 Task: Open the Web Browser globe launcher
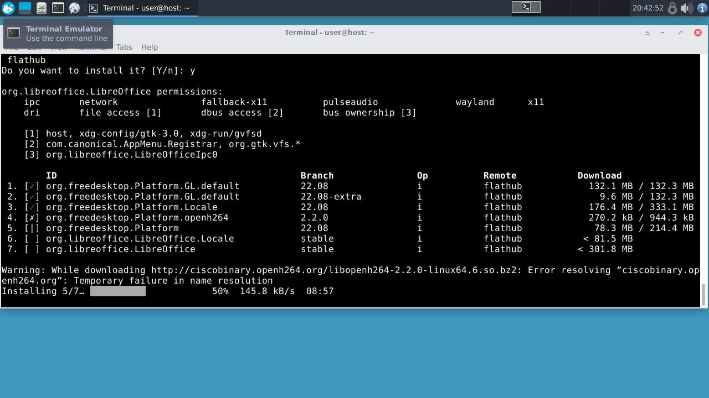tap(75, 8)
